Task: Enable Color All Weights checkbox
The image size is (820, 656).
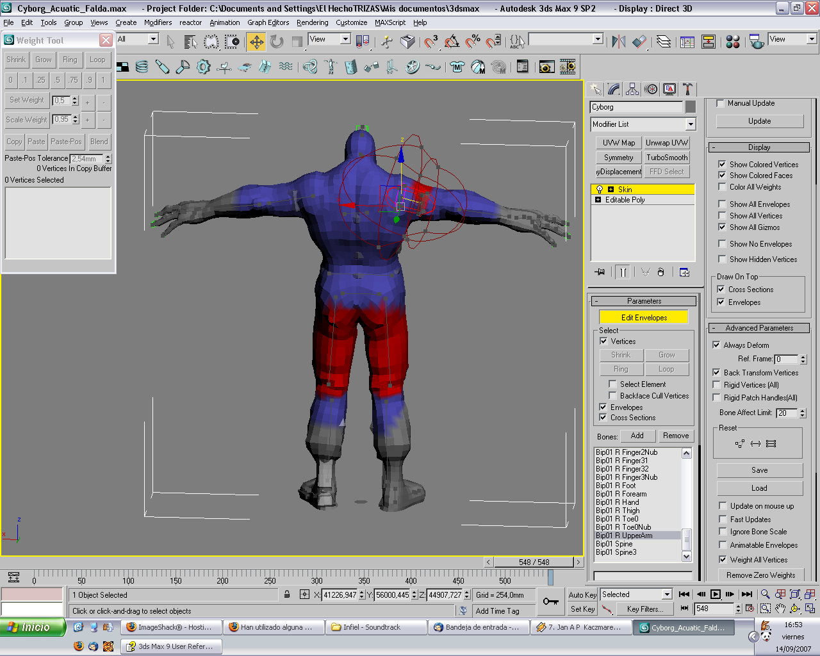Action: coord(722,187)
